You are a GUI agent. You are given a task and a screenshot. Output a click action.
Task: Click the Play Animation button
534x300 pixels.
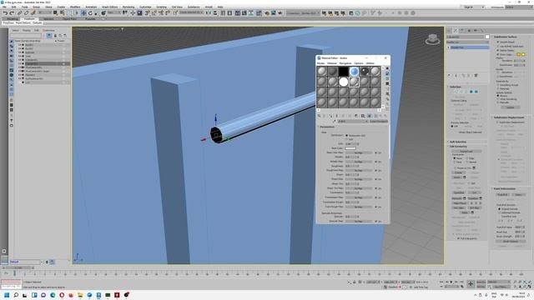click(451, 282)
